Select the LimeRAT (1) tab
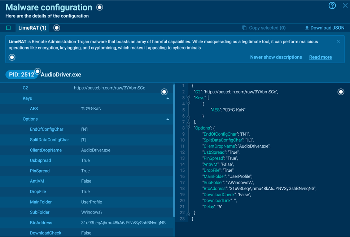Viewport: 350px width, 237px height. [x=32, y=28]
